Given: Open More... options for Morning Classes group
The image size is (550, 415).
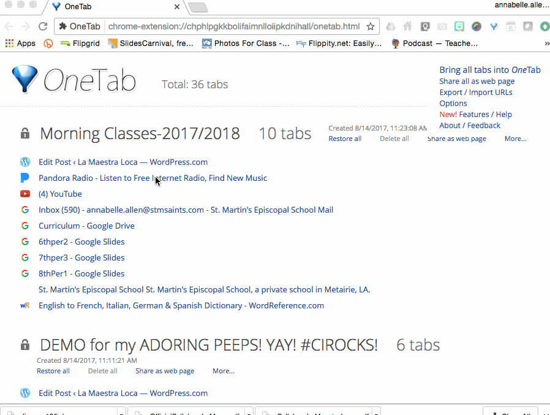Looking at the screenshot, I should coord(514,139).
